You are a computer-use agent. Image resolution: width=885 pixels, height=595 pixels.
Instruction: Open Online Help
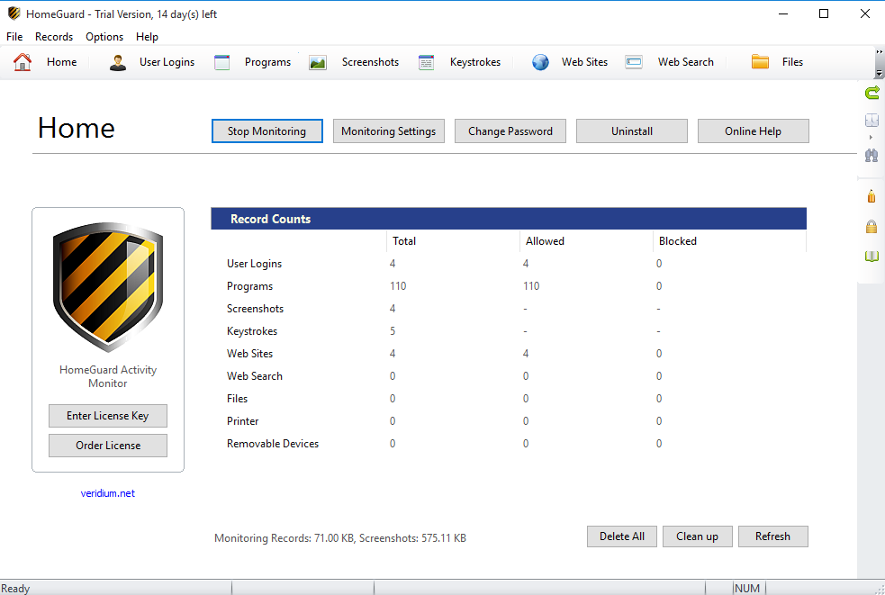point(753,131)
